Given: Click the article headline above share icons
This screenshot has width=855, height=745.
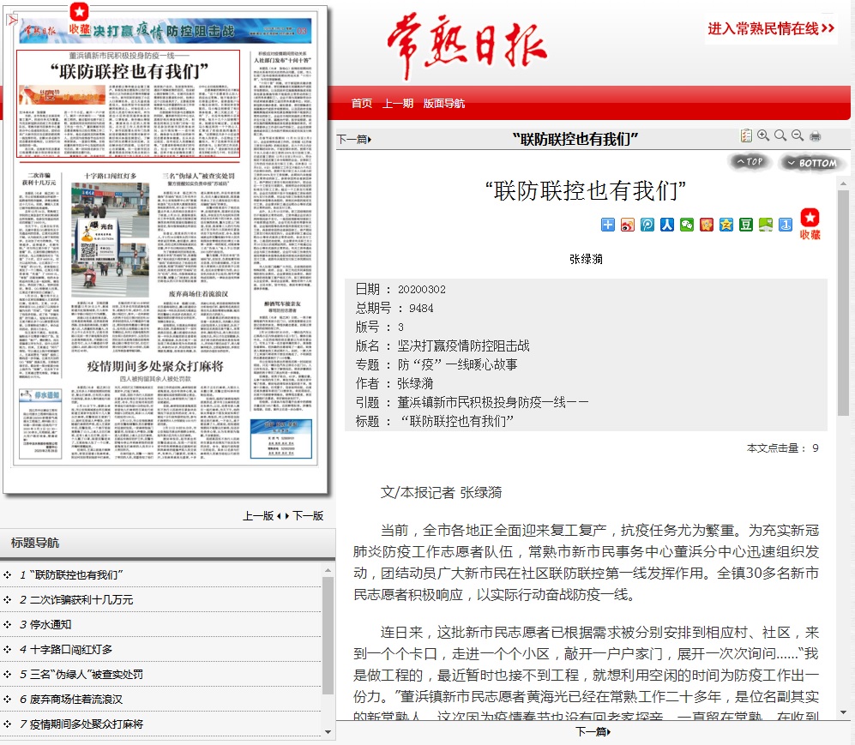Looking at the screenshot, I should coord(586,190).
